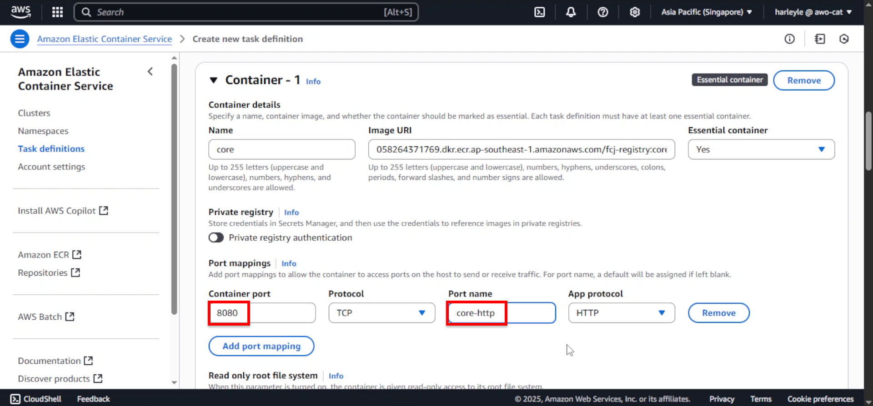Collapse the Container - 1 section
Image resolution: width=873 pixels, height=406 pixels.
coord(213,80)
